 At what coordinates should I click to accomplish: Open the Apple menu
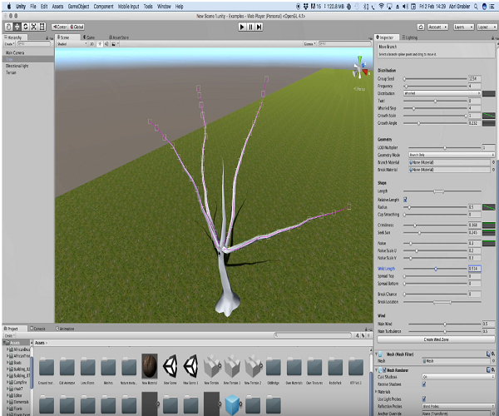[x=9, y=6]
